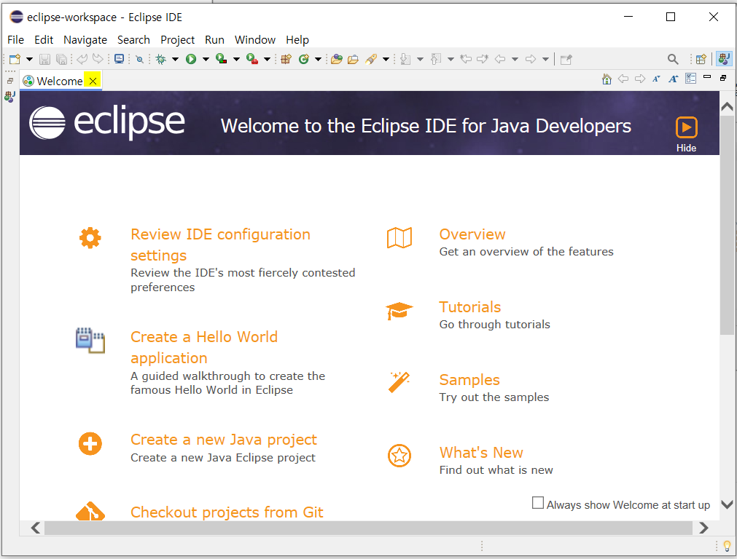The image size is (737, 559).
Task: Click Skip All Breakpoints icon
Action: (x=139, y=59)
